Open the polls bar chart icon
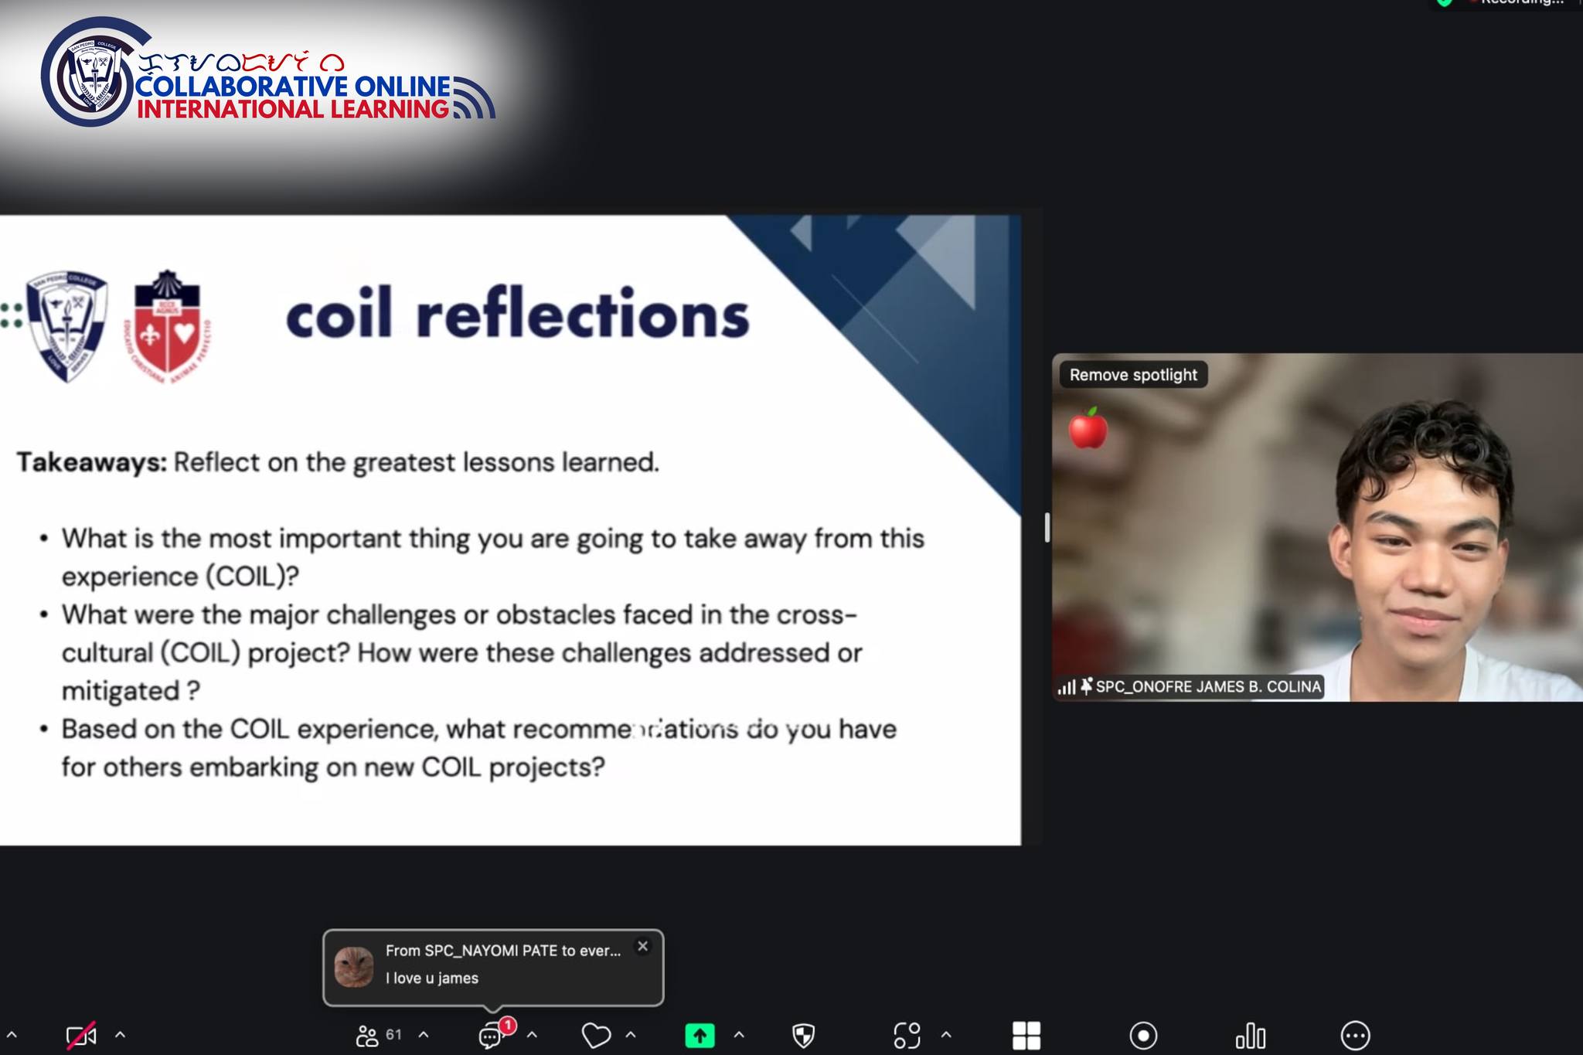Viewport: 1583px width, 1055px height. tap(1251, 1036)
